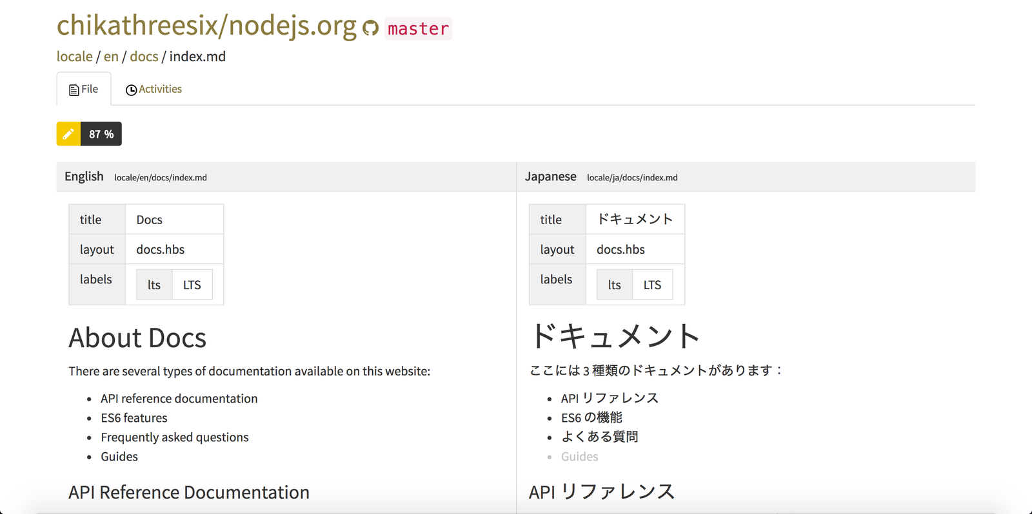The height and width of the screenshot is (514, 1032).
Task: Open chikathreesix/nodejs.org project link
Action: 206,26
